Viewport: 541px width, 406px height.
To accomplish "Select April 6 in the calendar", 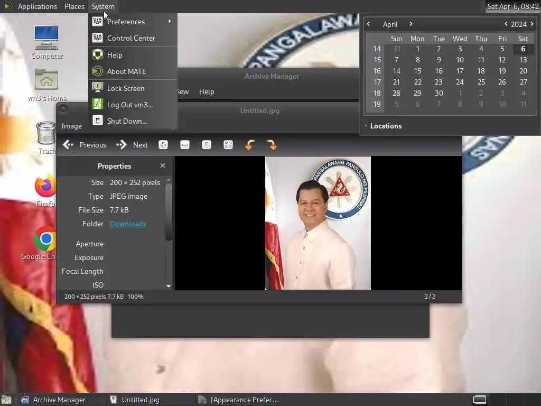I will click(x=523, y=49).
